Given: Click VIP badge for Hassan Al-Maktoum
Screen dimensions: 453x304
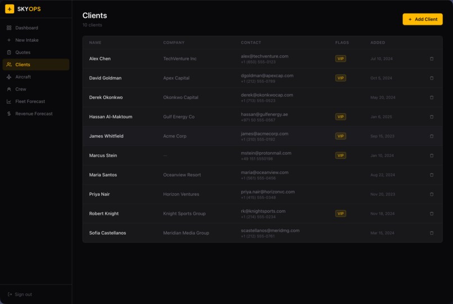Looking at the screenshot, I should tap(341, 117).
